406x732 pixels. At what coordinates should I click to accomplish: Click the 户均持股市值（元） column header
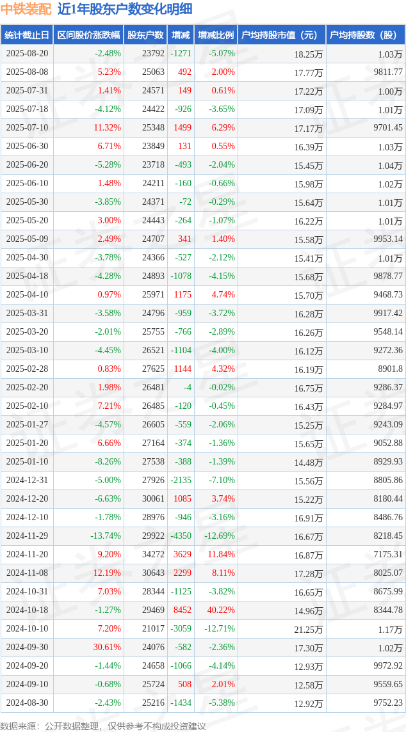[282, 35]
